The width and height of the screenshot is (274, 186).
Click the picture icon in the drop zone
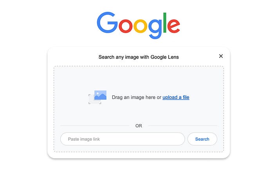point(100,95)
